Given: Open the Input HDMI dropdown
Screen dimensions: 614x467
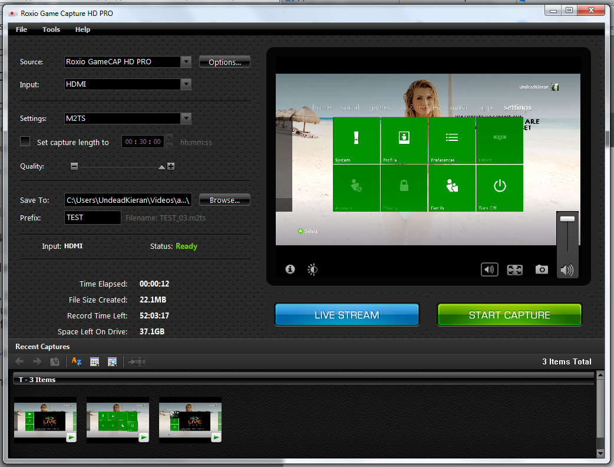Looking at the screenshot, I should pyautogui.click(x=186, y=84).
